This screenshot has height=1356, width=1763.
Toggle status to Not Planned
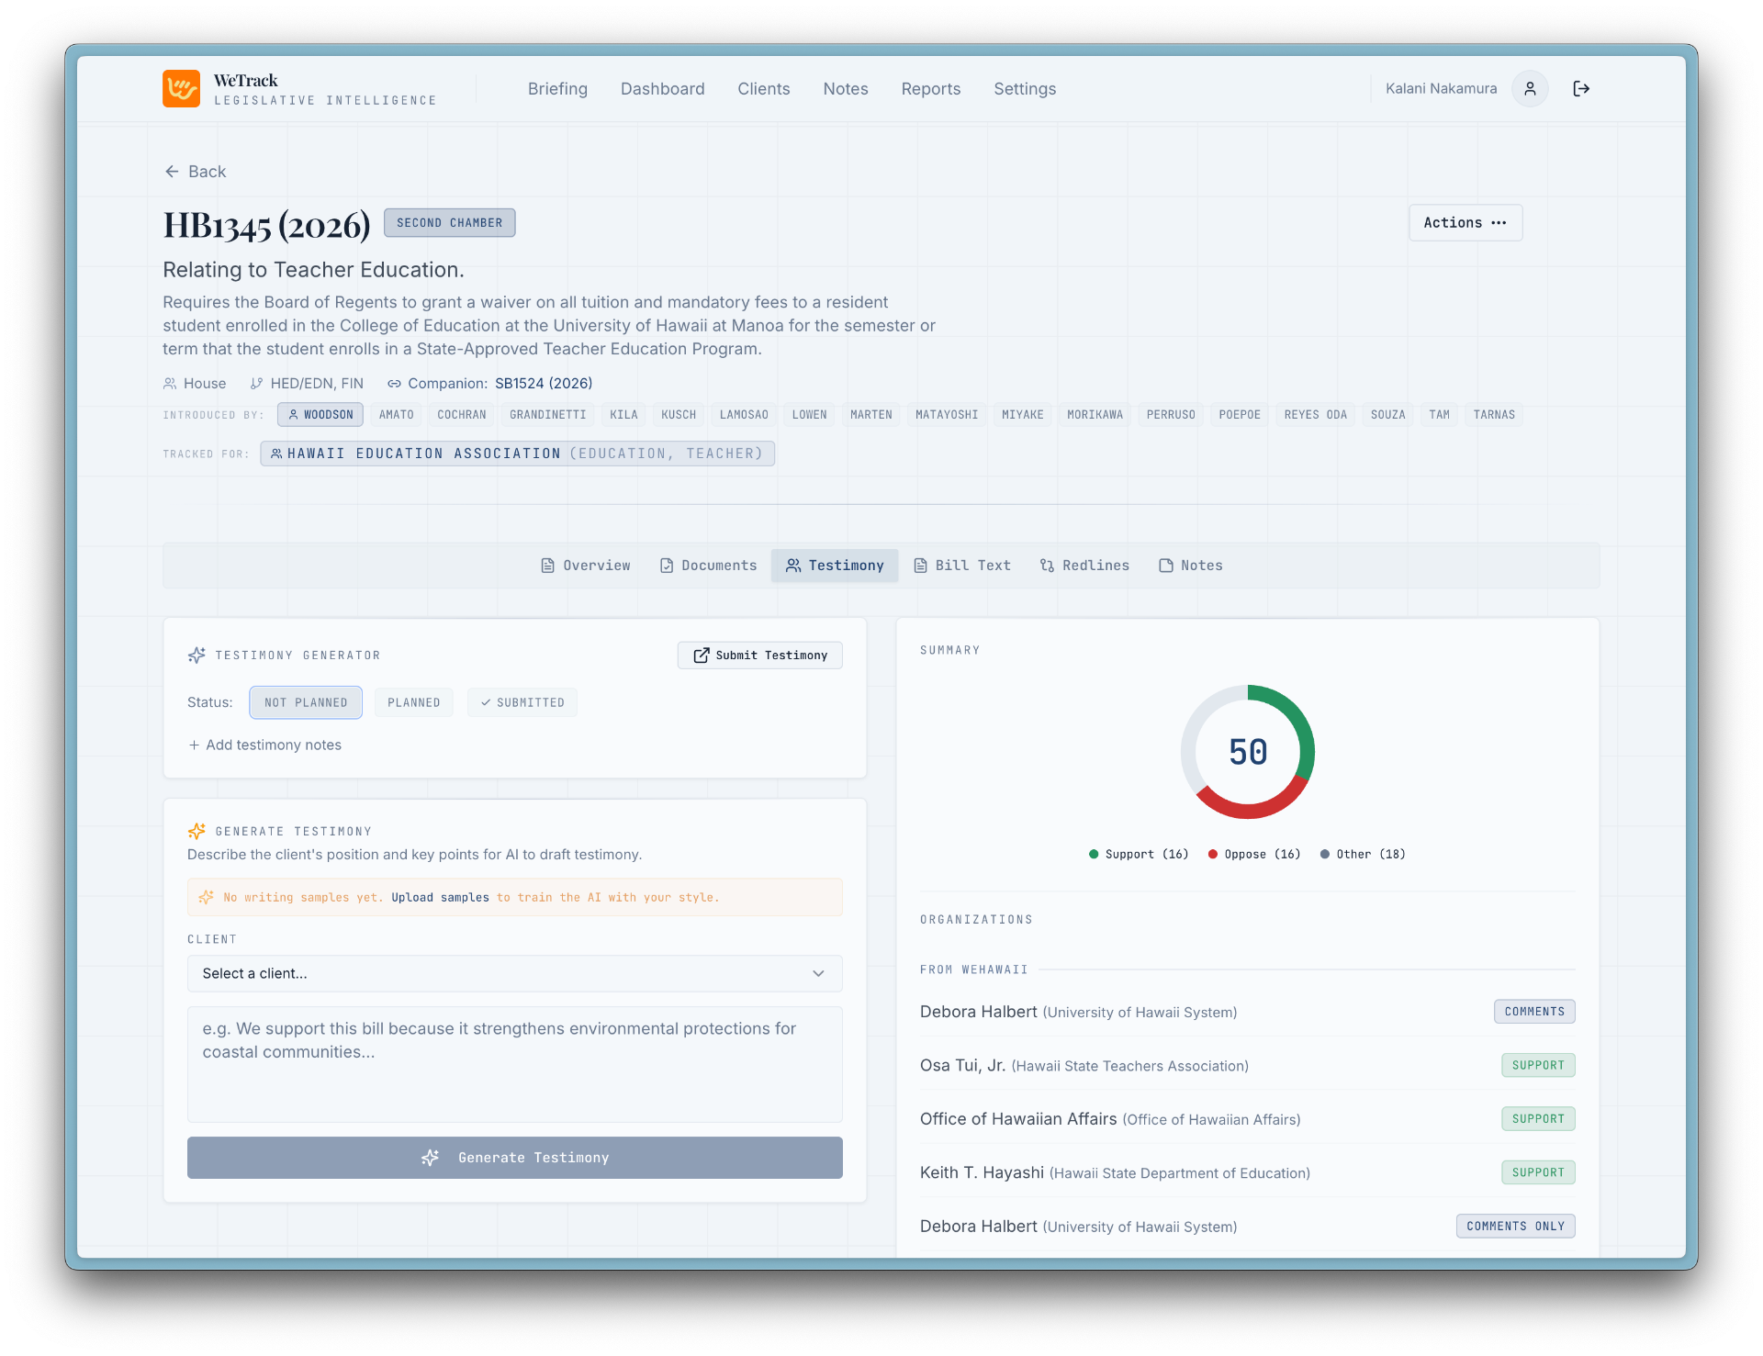tap(305, 702)
